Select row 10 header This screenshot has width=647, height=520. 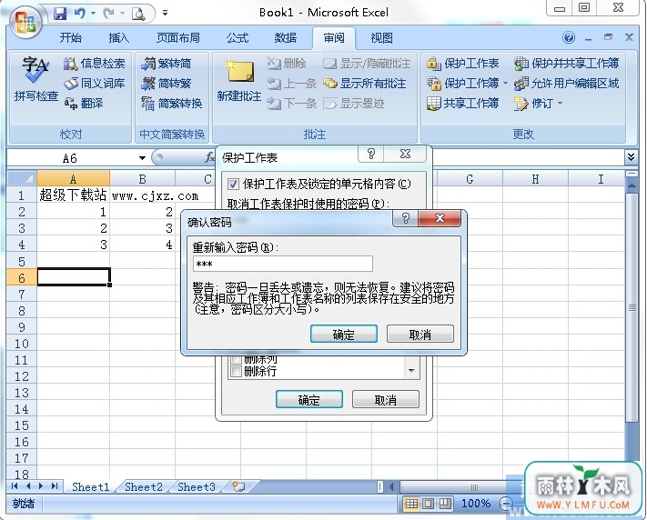tap(22, 344)
